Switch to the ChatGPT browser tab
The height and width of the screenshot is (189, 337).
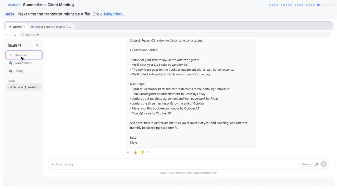tap(17, 27)
